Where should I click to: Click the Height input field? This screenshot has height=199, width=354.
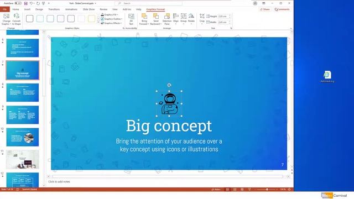pyautogui.click(x=224, y=16)
